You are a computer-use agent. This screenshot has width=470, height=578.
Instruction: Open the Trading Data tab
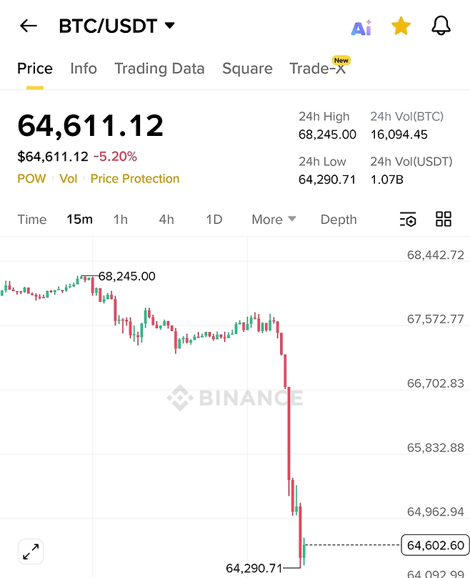(159, 69)
